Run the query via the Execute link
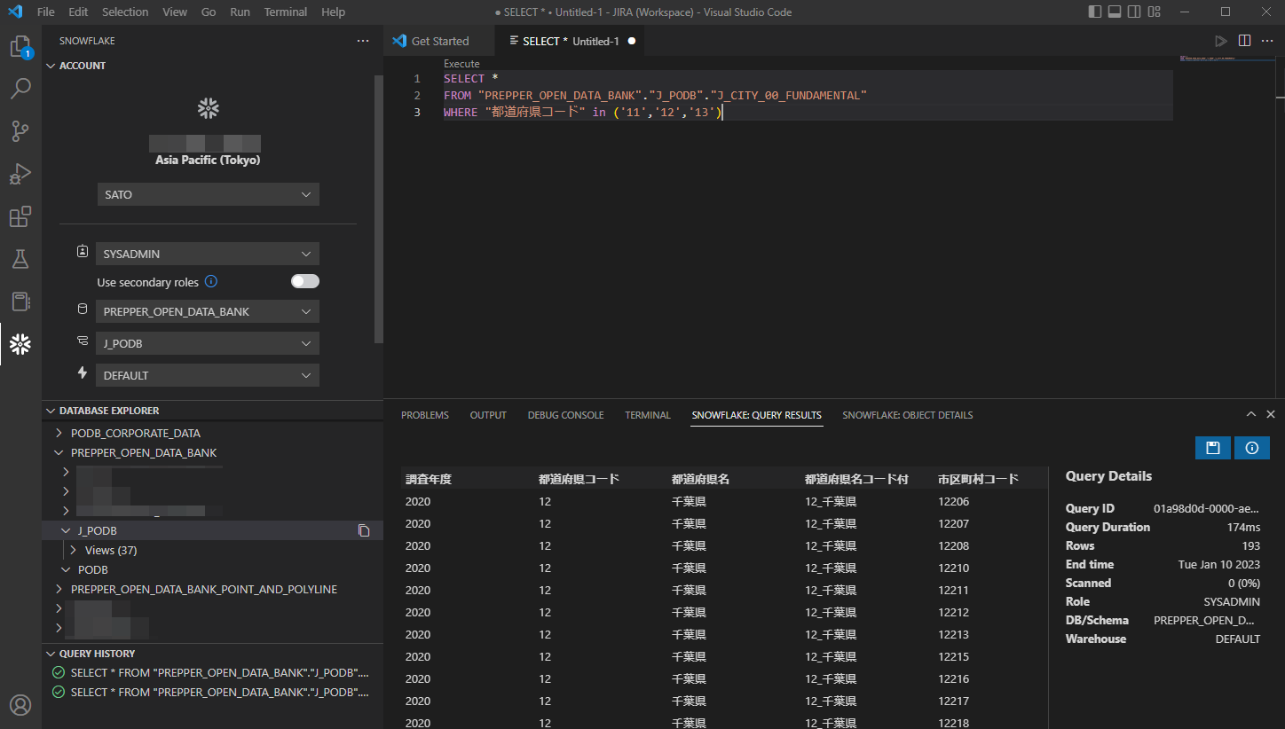Screen dimensions: 1285x729 pyautogui.click(x=461, y=63)
